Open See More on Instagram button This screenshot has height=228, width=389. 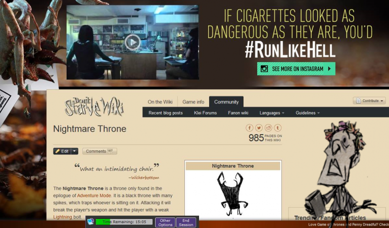(x=296, y=69)
